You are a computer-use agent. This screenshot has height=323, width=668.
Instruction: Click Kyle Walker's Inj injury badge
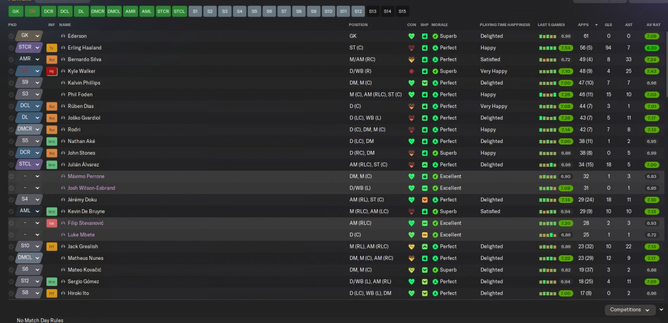pos(52,71)
